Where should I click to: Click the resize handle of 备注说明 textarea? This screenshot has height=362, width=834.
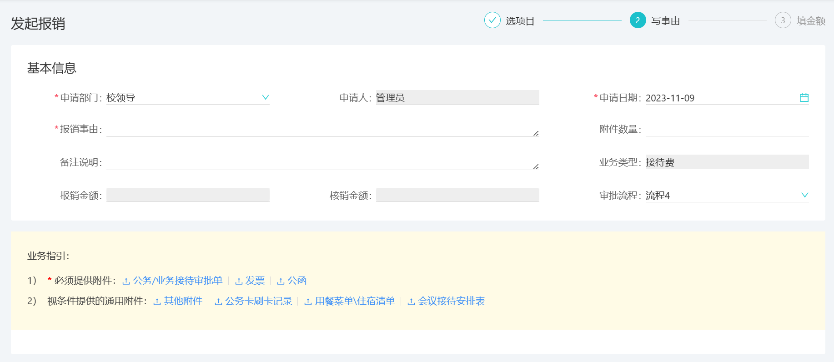536,166
